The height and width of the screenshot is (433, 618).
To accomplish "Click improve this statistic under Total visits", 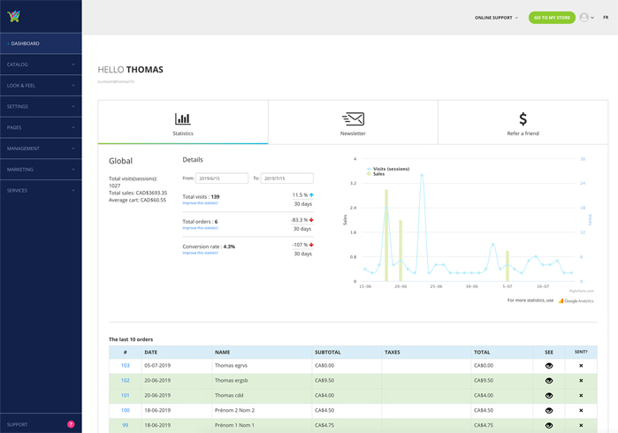I will point(200,203).
